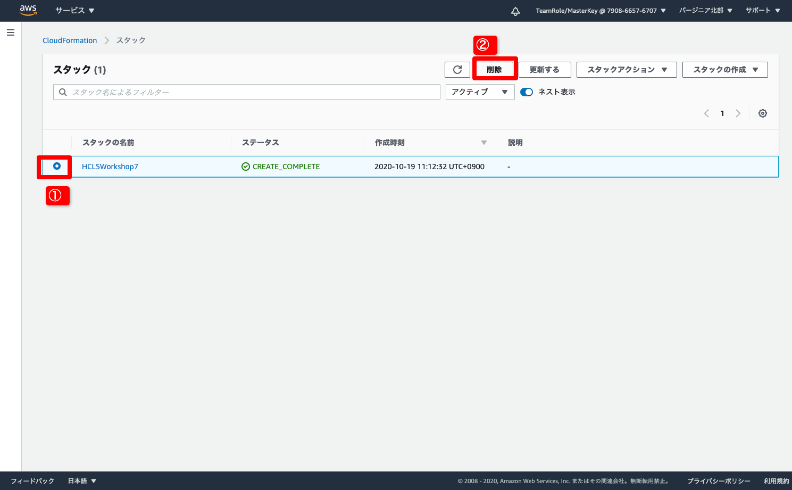The height and width of the screenshot is (490, 792).
Task: Open the アクティブ status filter dropdown
Action: pos(480,92)
